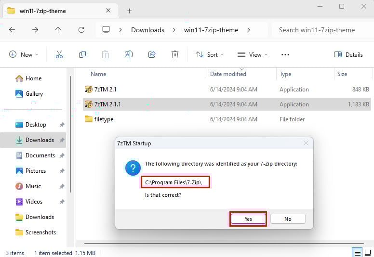This screenshot has height=257, width=374.
Task: Close the win11-7zip-theme tab
Action: [108, 11]
